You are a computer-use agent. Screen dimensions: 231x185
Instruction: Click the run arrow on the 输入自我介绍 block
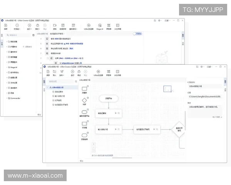tap(115, 130)
